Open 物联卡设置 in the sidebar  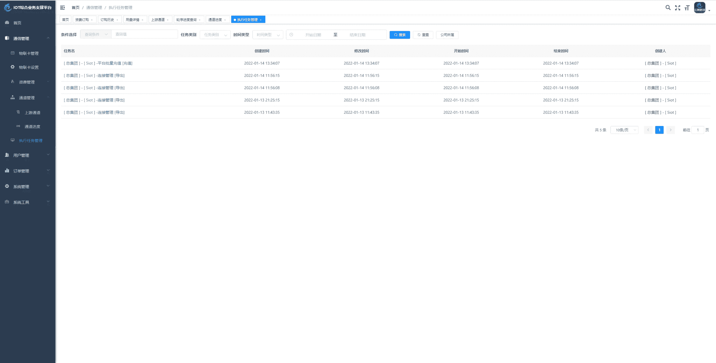[29, 67]
